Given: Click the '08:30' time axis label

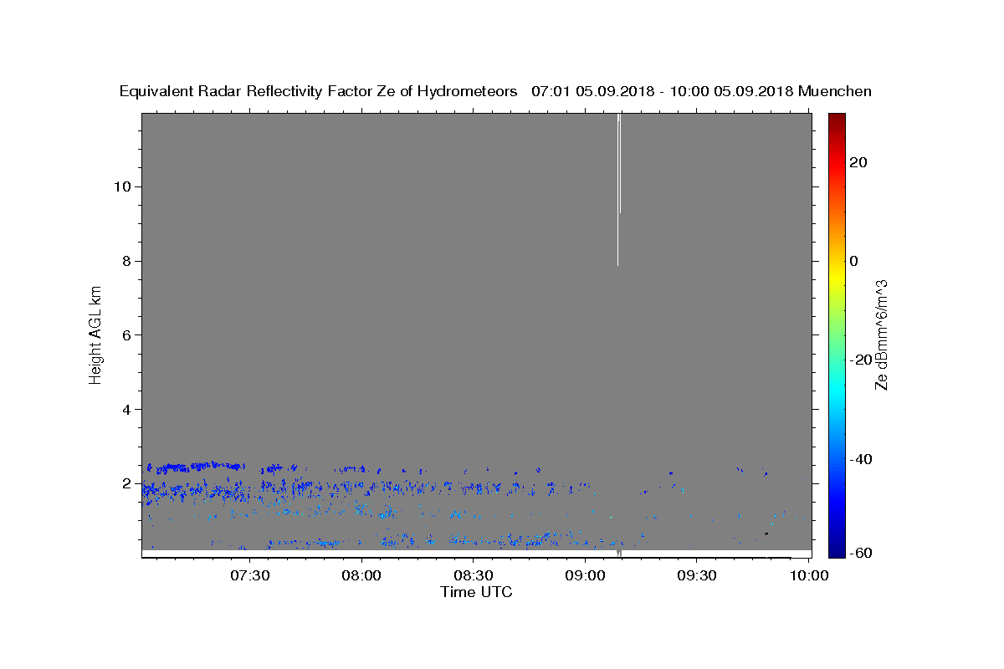Looking at the screenshot, I should [x=473, y=575].
